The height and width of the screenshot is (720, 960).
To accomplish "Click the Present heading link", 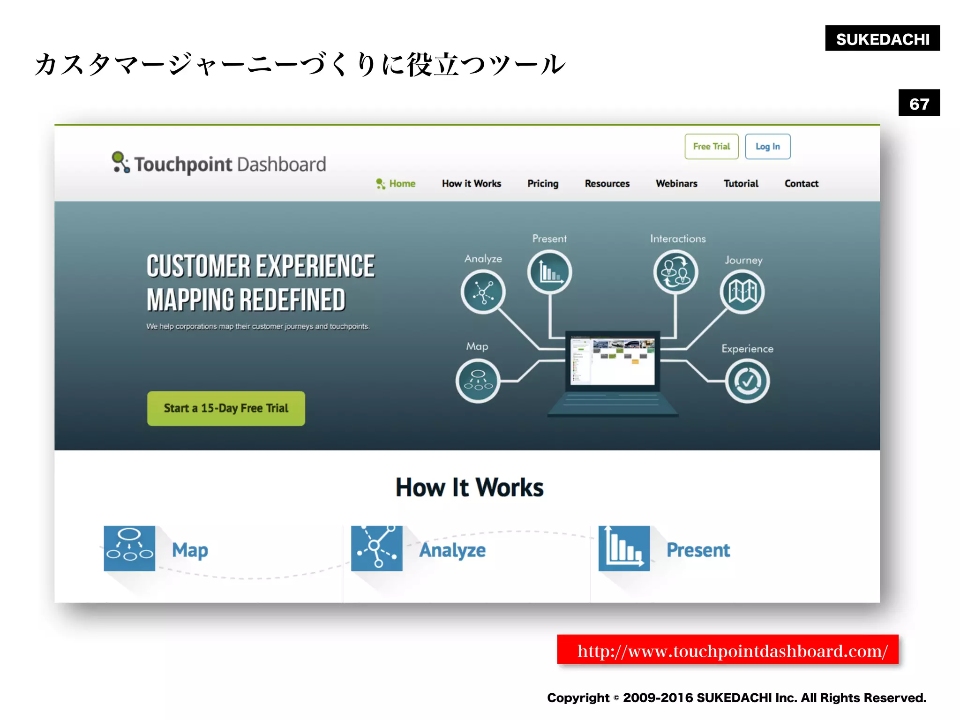I will (698, 550).
